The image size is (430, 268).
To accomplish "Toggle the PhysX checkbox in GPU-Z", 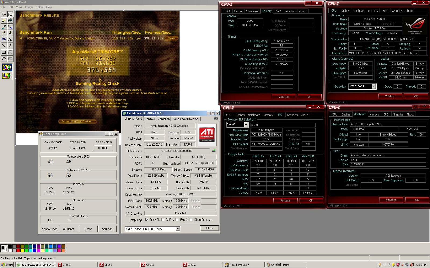I will tap(177, 220).
